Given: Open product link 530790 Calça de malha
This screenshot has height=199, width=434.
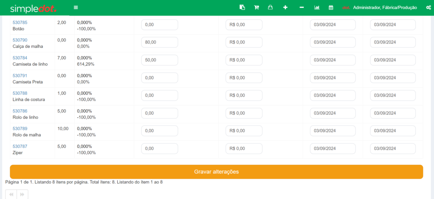Looking at the screenshot, I should tap(20, 40).
